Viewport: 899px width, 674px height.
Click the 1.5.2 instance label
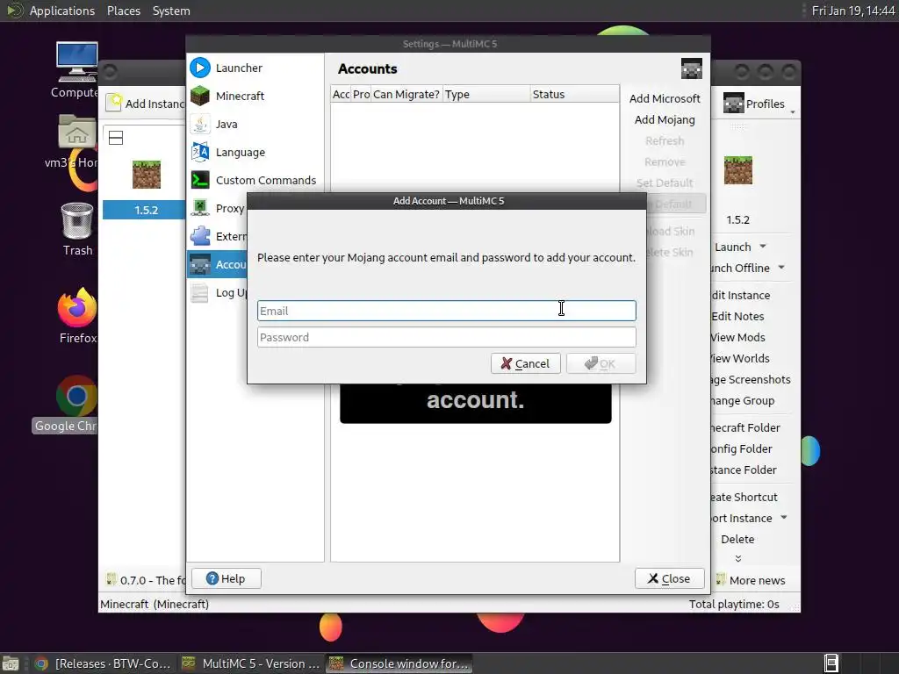146,210
